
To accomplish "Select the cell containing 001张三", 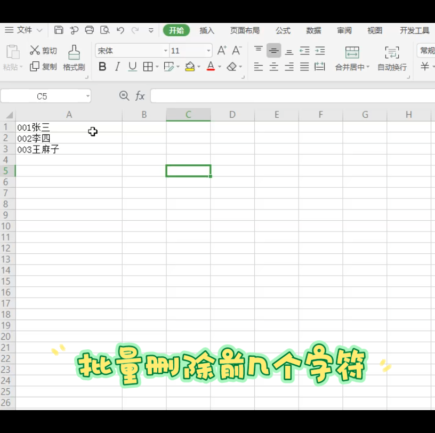I will pos(69,127).
